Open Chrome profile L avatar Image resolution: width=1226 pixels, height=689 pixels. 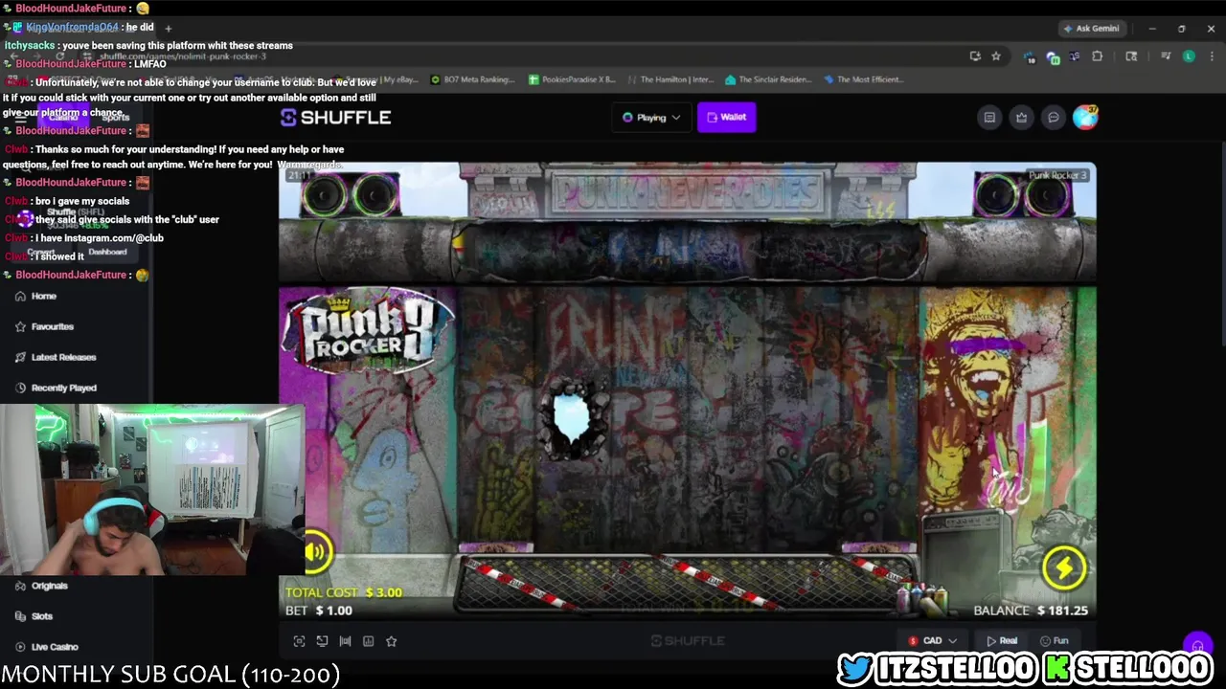click(1189, 56)
